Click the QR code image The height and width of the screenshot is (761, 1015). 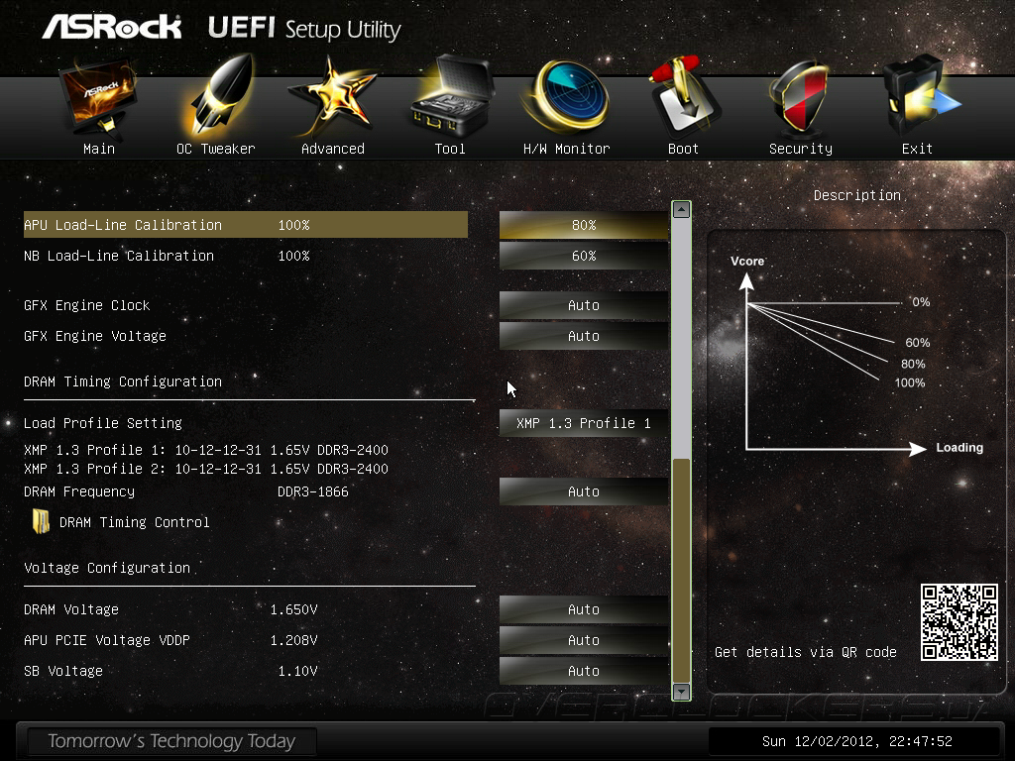click(x=959, y=622)
